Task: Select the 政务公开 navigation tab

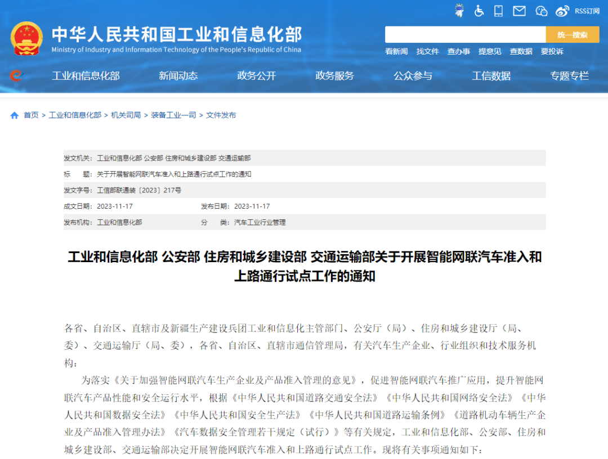Action: [257, 76]
